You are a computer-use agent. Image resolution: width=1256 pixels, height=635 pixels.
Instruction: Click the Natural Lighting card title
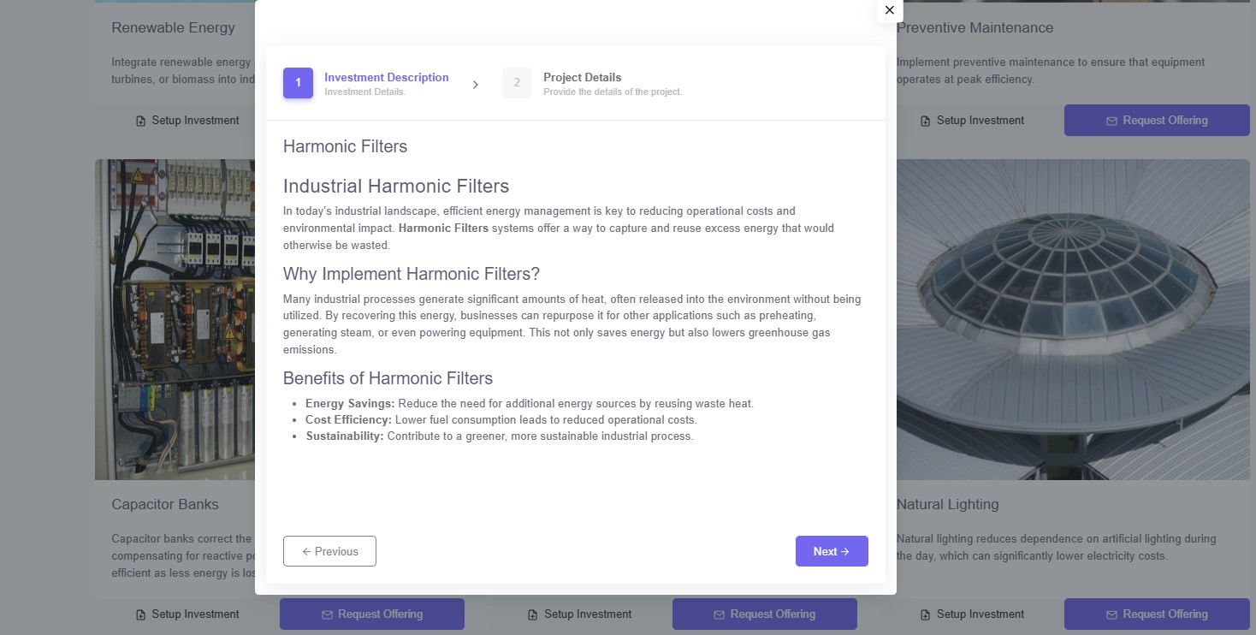pos(947,504)
